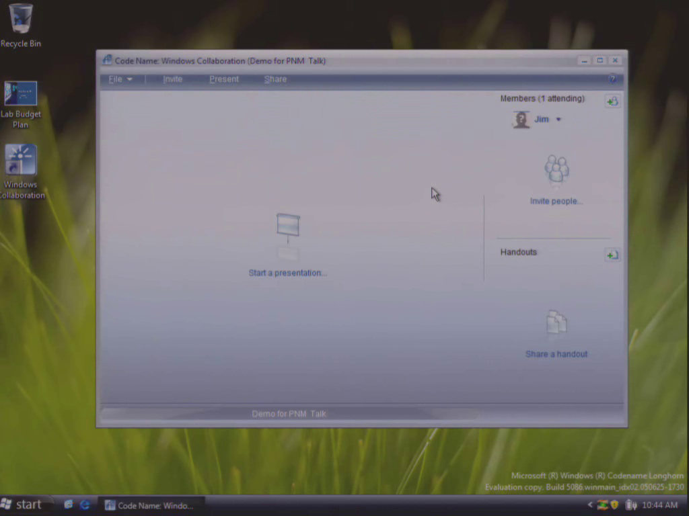Click the Invite people link

click(x=556, y=202)
